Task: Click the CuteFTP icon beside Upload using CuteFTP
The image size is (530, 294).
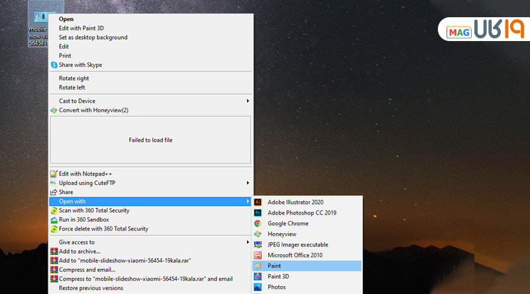Action: [54, 183]
